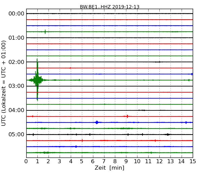Click the plot title BW.BE1..HHZ 2019-12-13
Screen dimensions: 219x175
pos(109,7)
